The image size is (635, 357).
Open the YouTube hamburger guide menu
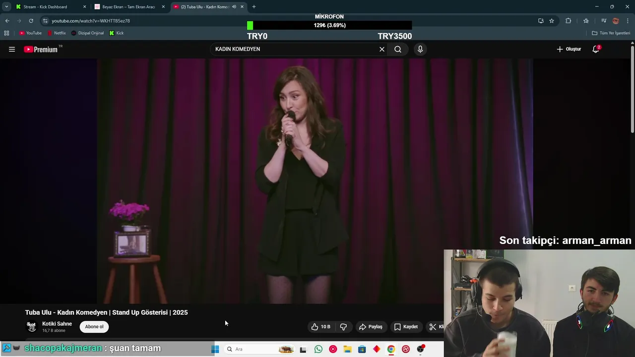(x=12, y=49)
